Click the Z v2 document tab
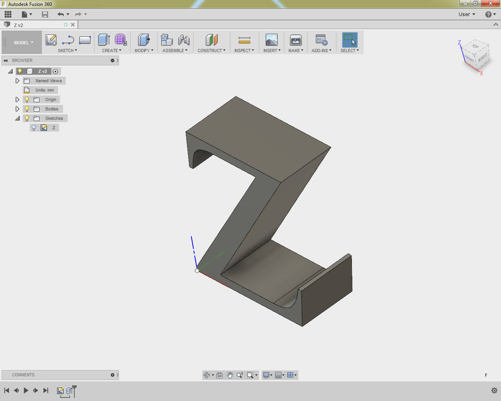This screenshot has width=501, height=401. [19, 25]
